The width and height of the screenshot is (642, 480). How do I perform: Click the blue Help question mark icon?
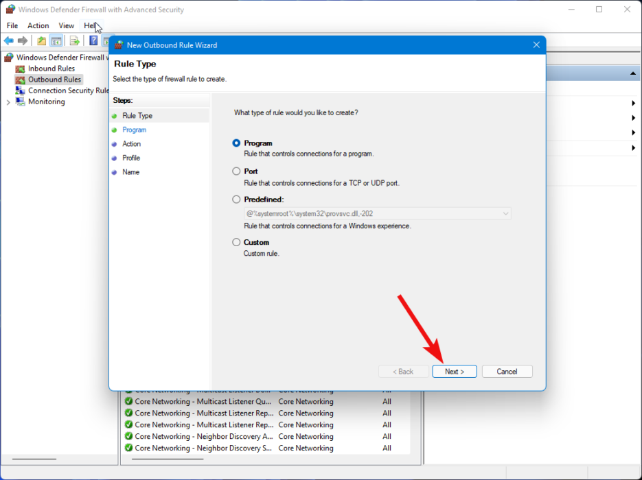(94, 40)
